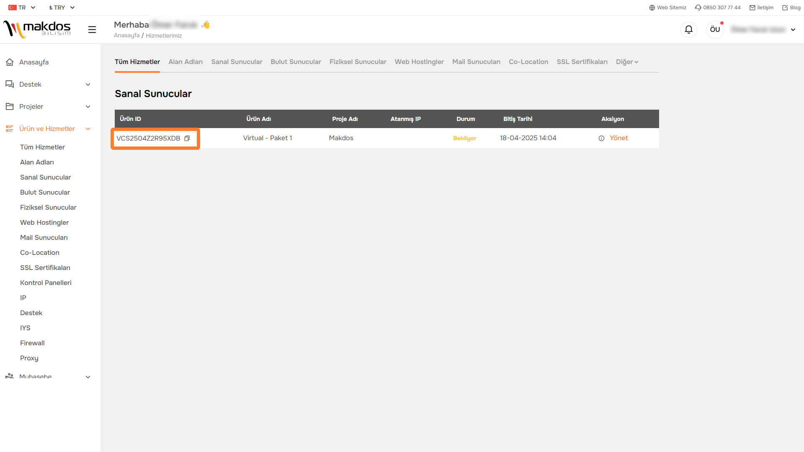Click the Turkish flag icon
The height and width of the screenshot is (452, 804).
point(13,8)
